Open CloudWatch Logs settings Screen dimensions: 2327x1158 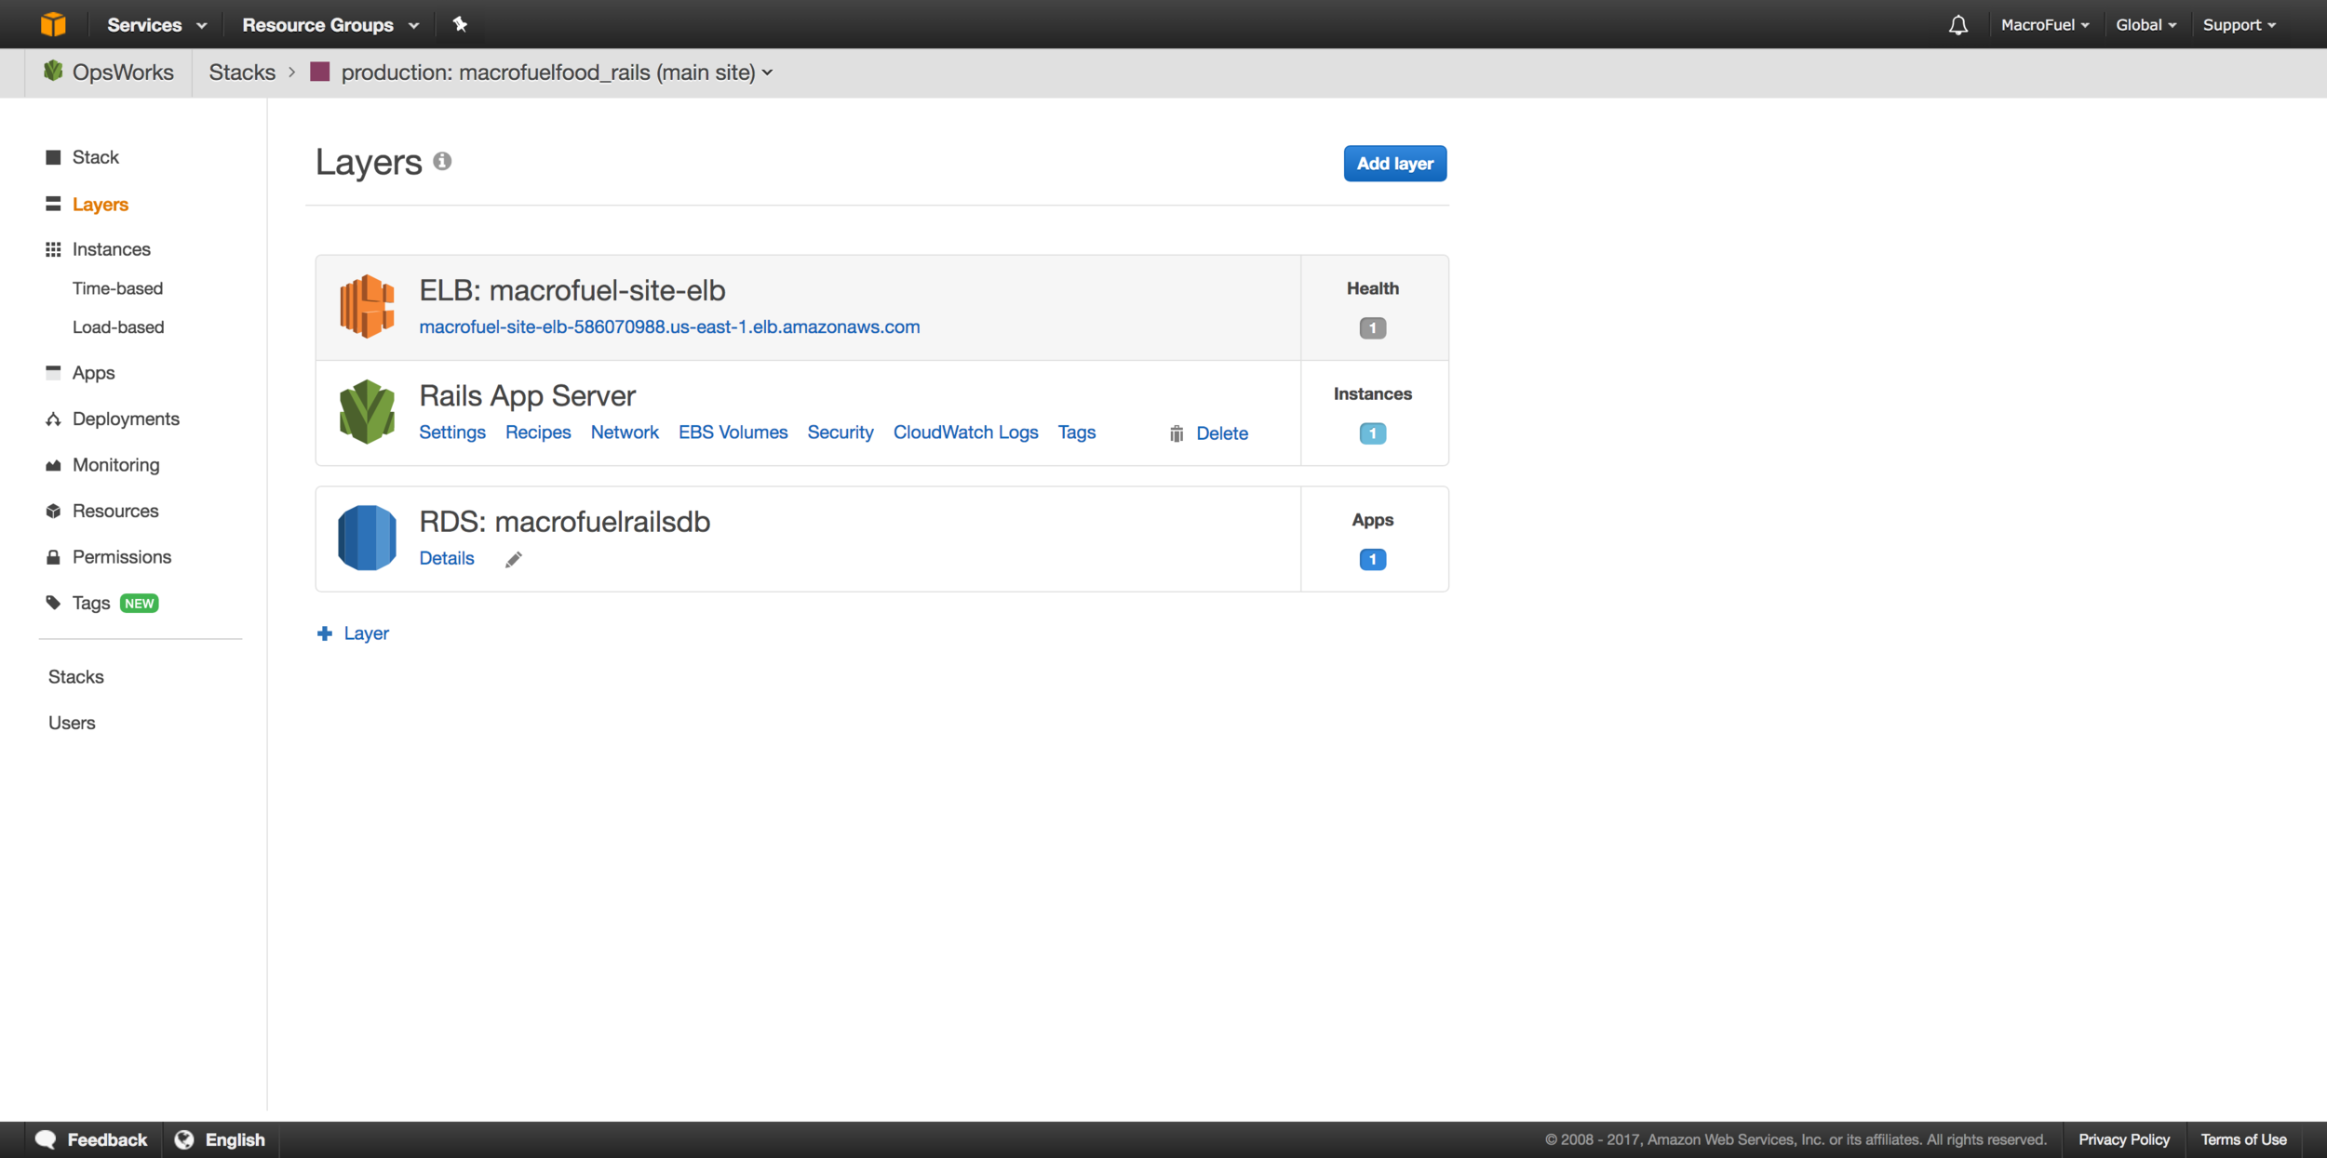[x=965, y=433]
